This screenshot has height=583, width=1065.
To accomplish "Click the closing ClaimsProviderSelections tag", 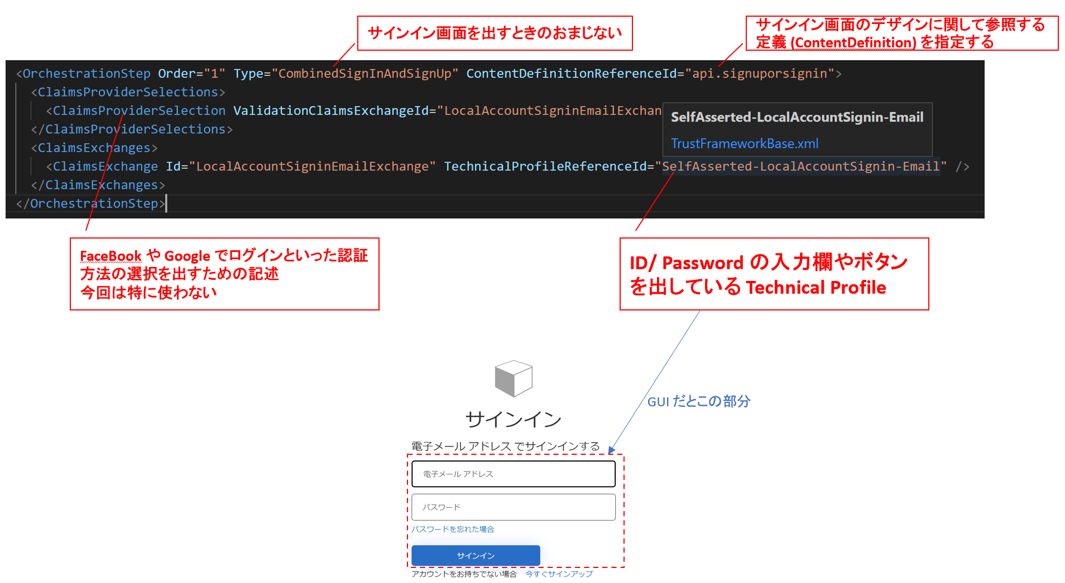I will pyautogui.click(x=132, y=129).
